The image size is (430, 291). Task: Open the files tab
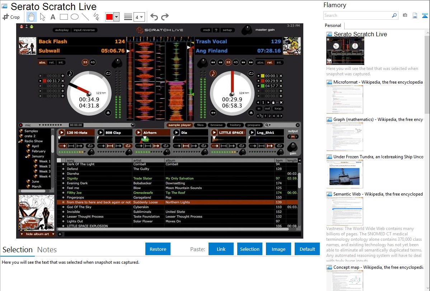click(201, 125)
